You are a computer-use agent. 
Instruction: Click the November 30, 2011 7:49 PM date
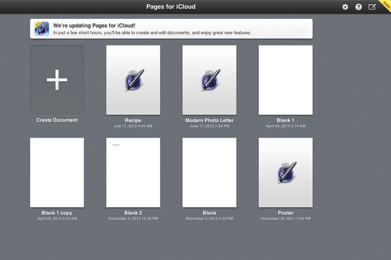[x=286, y=218]
